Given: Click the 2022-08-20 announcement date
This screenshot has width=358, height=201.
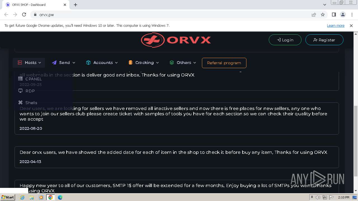Looking at the screenshot, I should point(31,128).
